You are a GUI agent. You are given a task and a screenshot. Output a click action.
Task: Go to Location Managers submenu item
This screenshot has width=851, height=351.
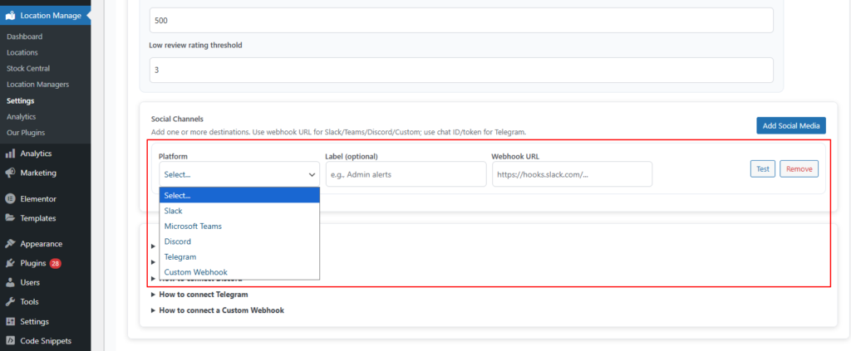coord(37,84)
